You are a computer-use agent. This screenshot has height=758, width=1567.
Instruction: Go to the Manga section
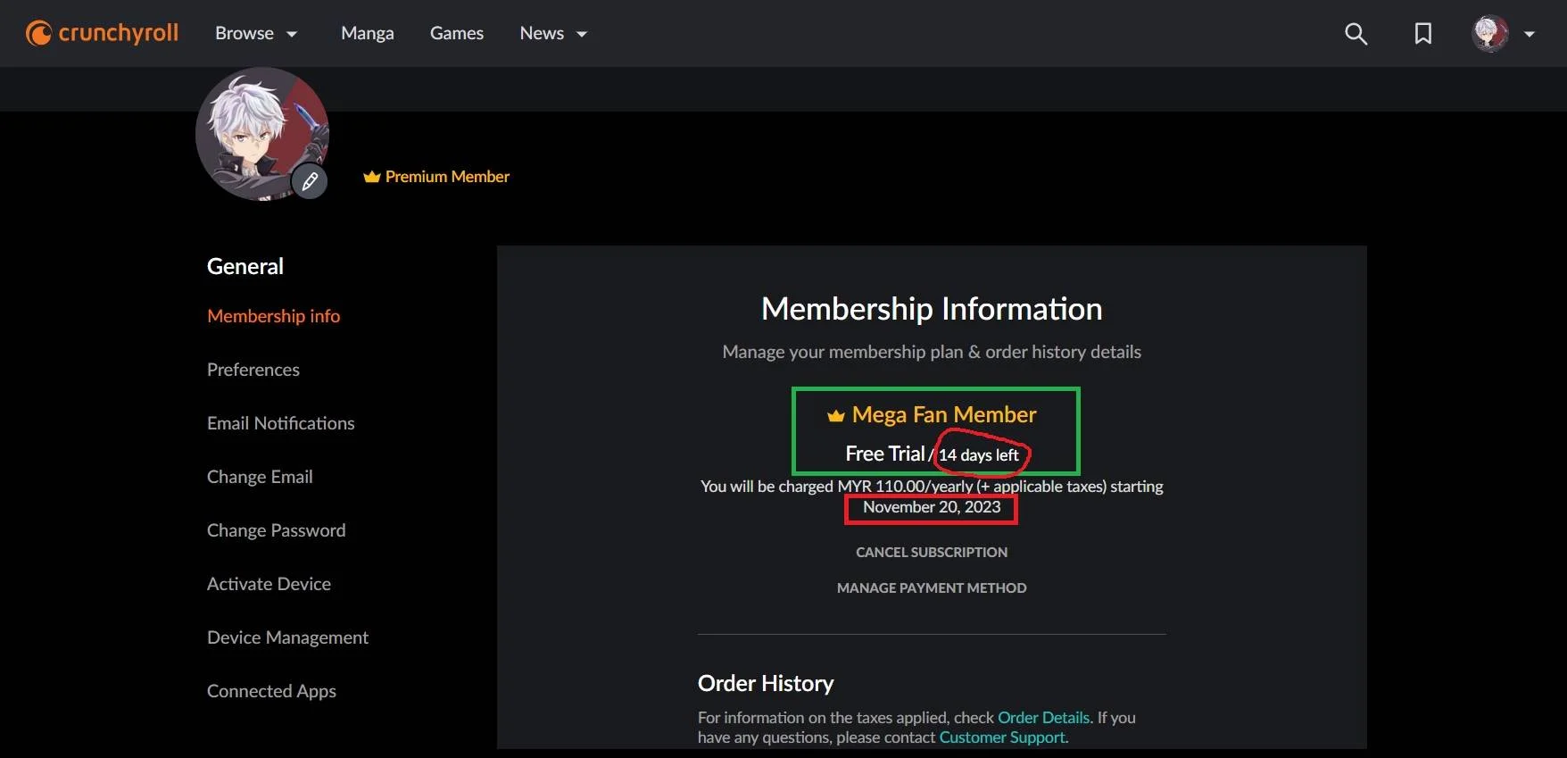[368, 33]
